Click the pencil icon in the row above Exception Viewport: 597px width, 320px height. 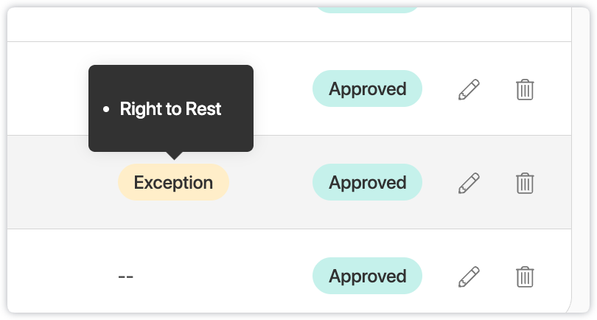tap(469, 89)
